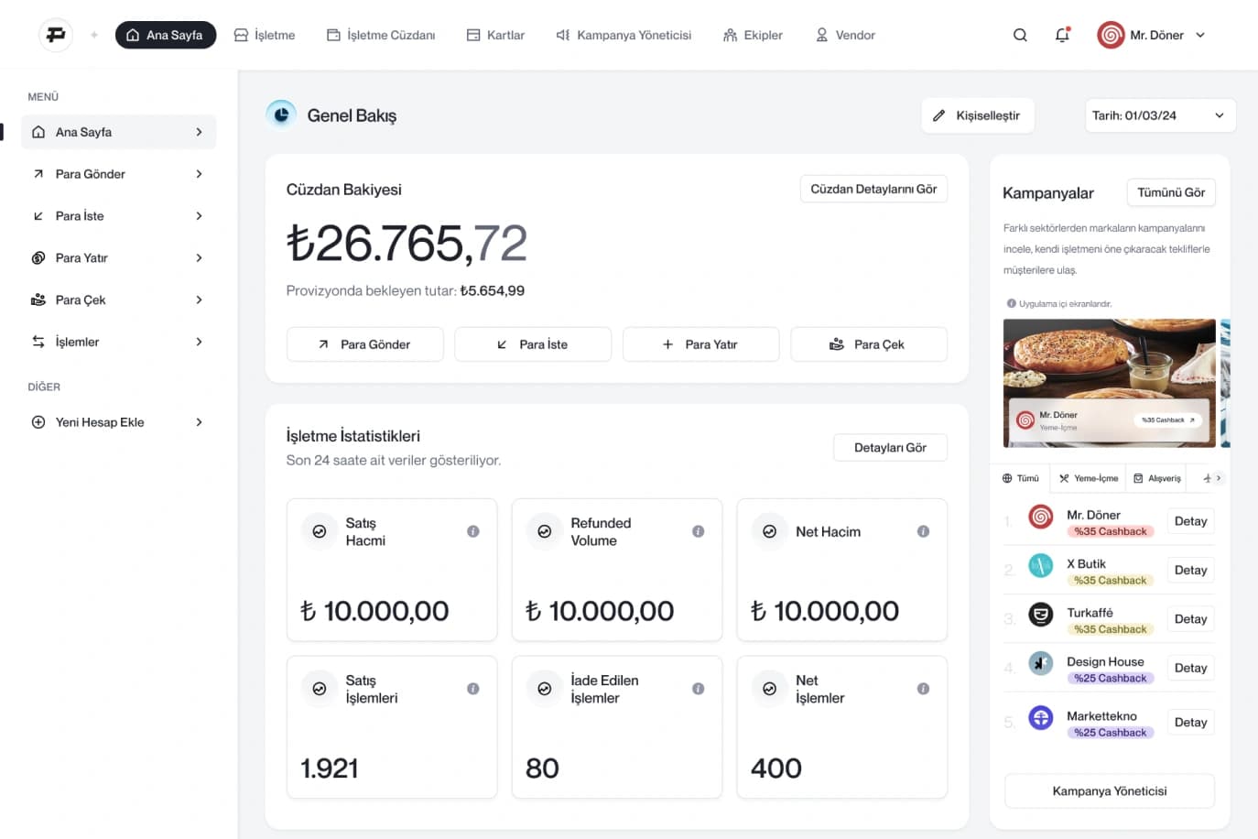
Task: Click Detay for X Butik campaign
Action: [x=1190, y=570]
